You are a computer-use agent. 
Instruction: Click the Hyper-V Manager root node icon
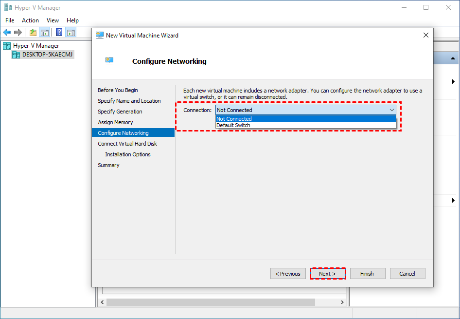(x=7, y=46)
